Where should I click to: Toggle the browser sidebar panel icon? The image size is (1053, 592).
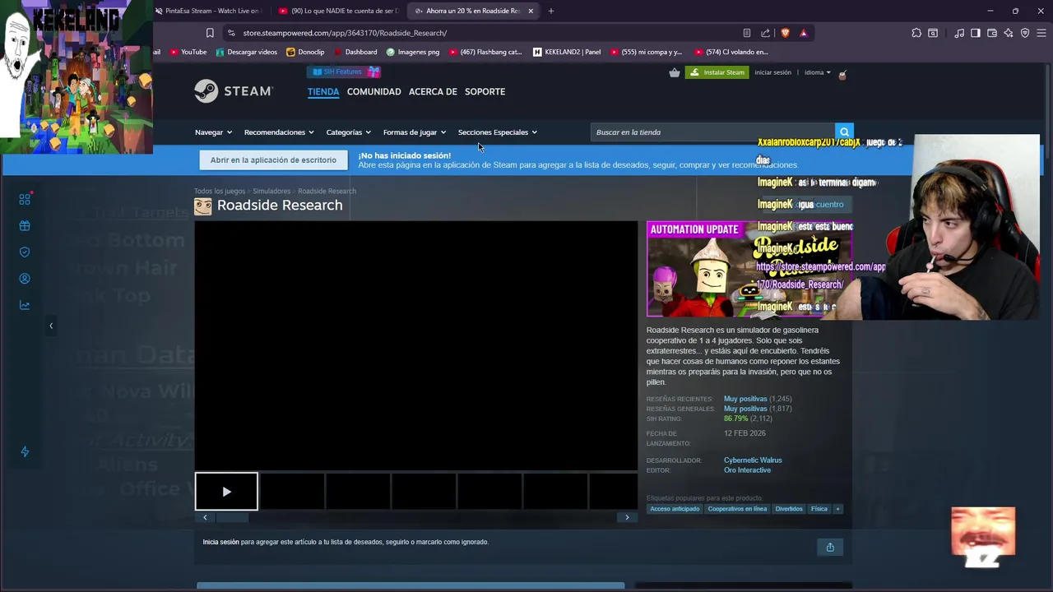pyautogui.click(x=976, y=33)
